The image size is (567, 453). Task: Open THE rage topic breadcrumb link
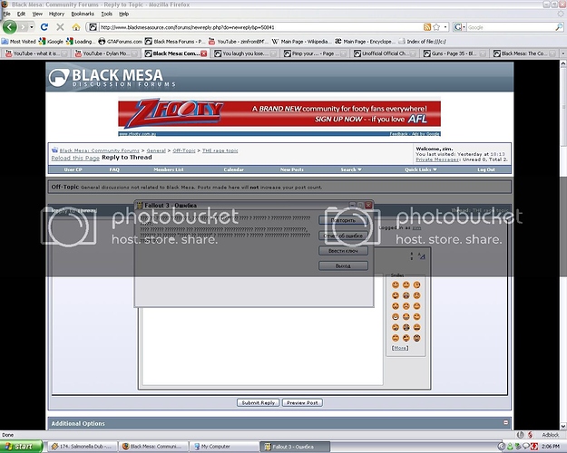coord(220,150)
